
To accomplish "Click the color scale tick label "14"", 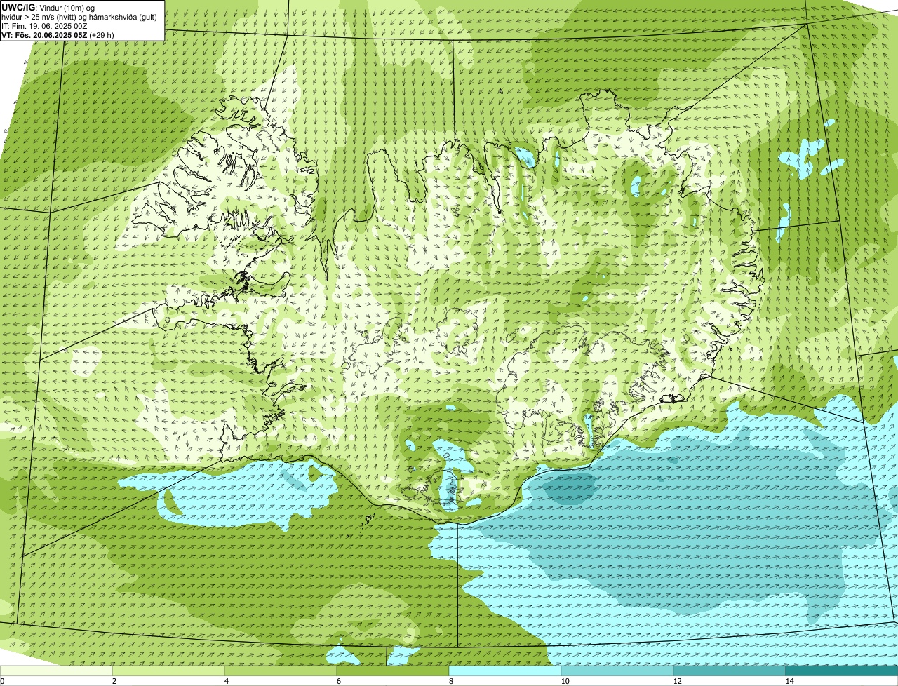I will point(789,681).
